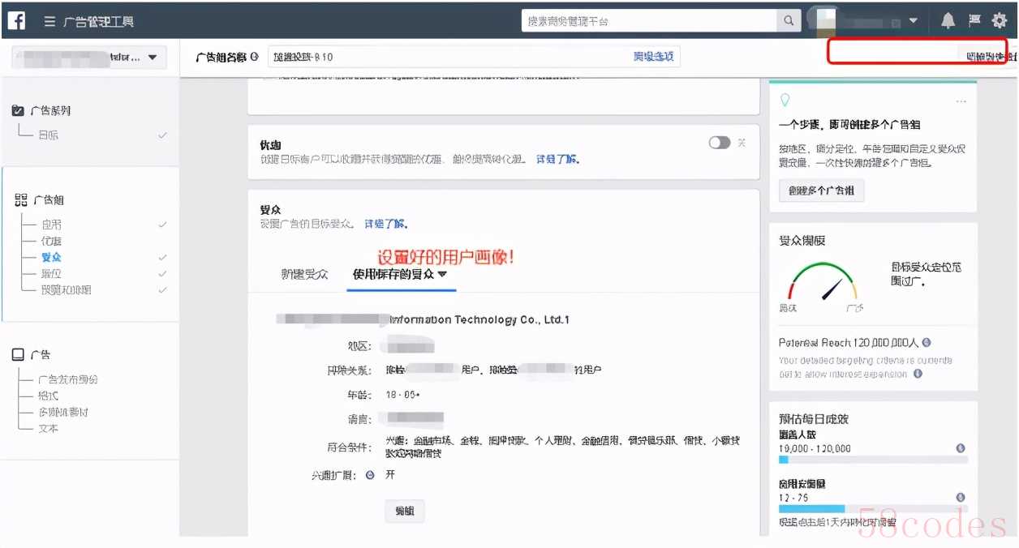Open the notifications bell
This screenshot has height=548, width=1019.
click(948, 21)
